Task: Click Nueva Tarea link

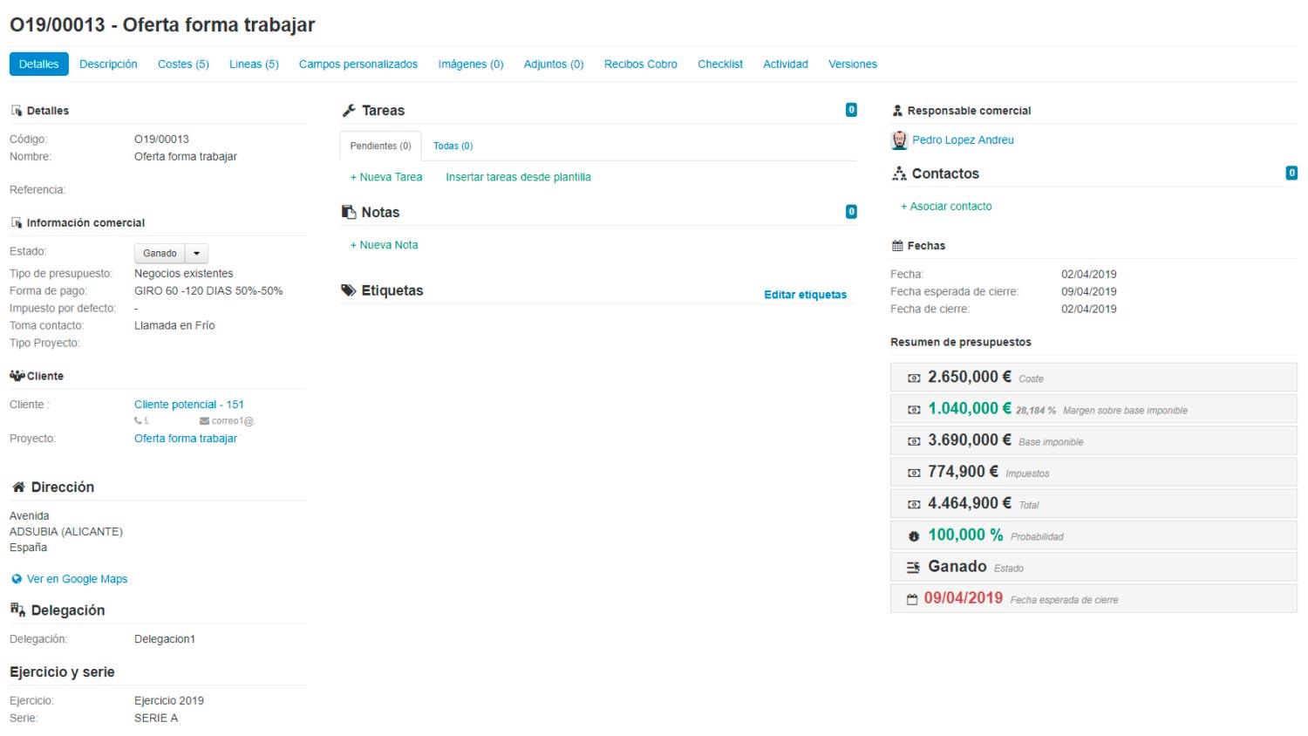Action: pos(386,177)
